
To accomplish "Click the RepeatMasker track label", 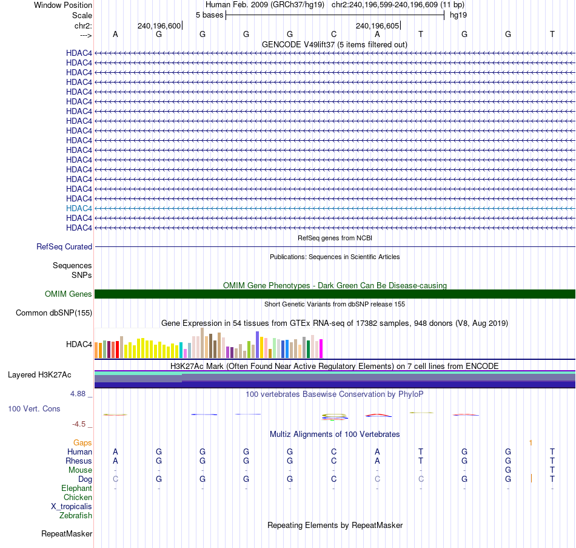I will point(67,533).
